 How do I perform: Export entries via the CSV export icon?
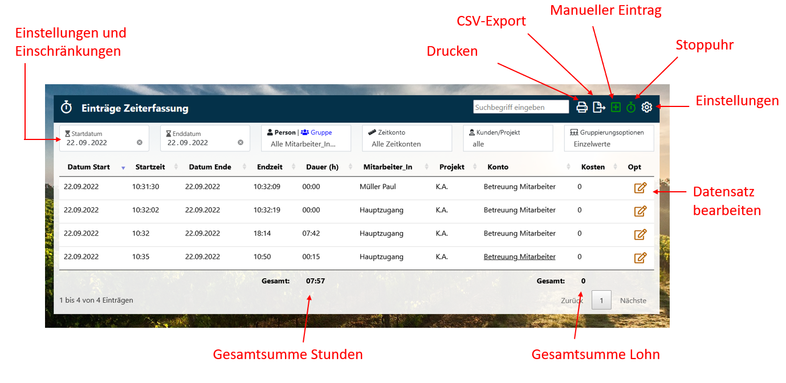(598, 107)
